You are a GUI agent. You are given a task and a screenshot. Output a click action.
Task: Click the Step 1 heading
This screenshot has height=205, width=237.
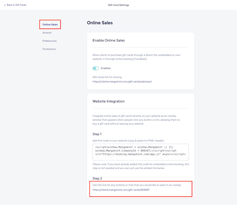coord(97,134)
